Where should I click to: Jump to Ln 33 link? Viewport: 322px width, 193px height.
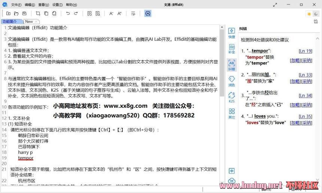(x=306, y=75)
